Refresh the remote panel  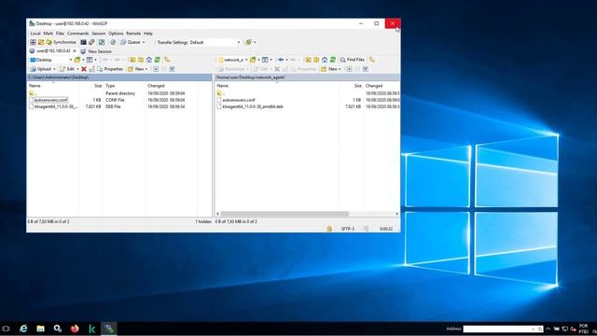pos(333,60)
